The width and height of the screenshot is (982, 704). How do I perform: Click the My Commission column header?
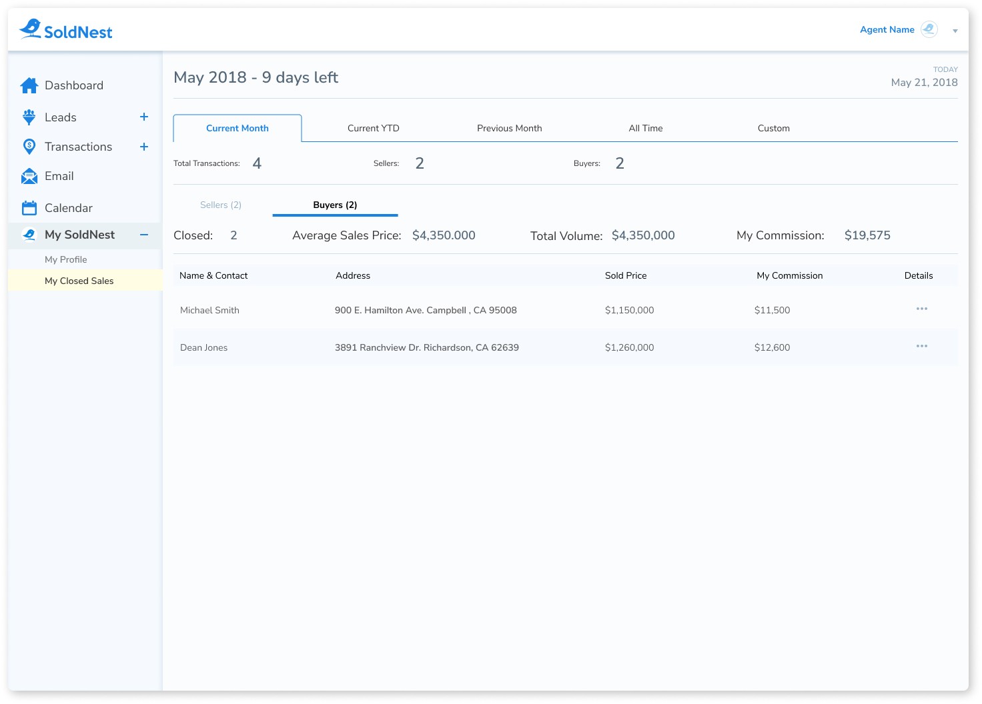[x=790, y=275]
